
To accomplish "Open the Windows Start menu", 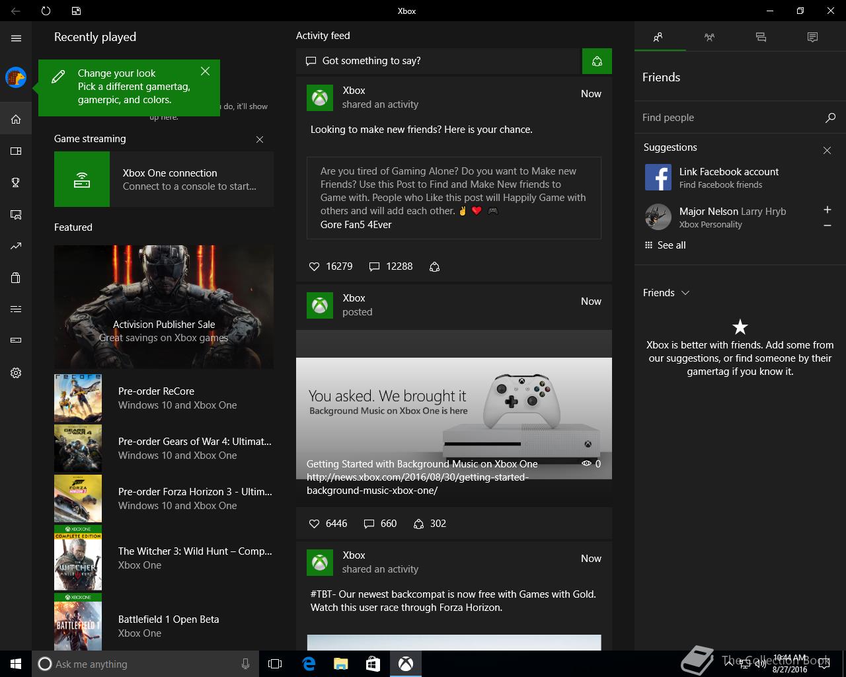I will coord(16,664).
